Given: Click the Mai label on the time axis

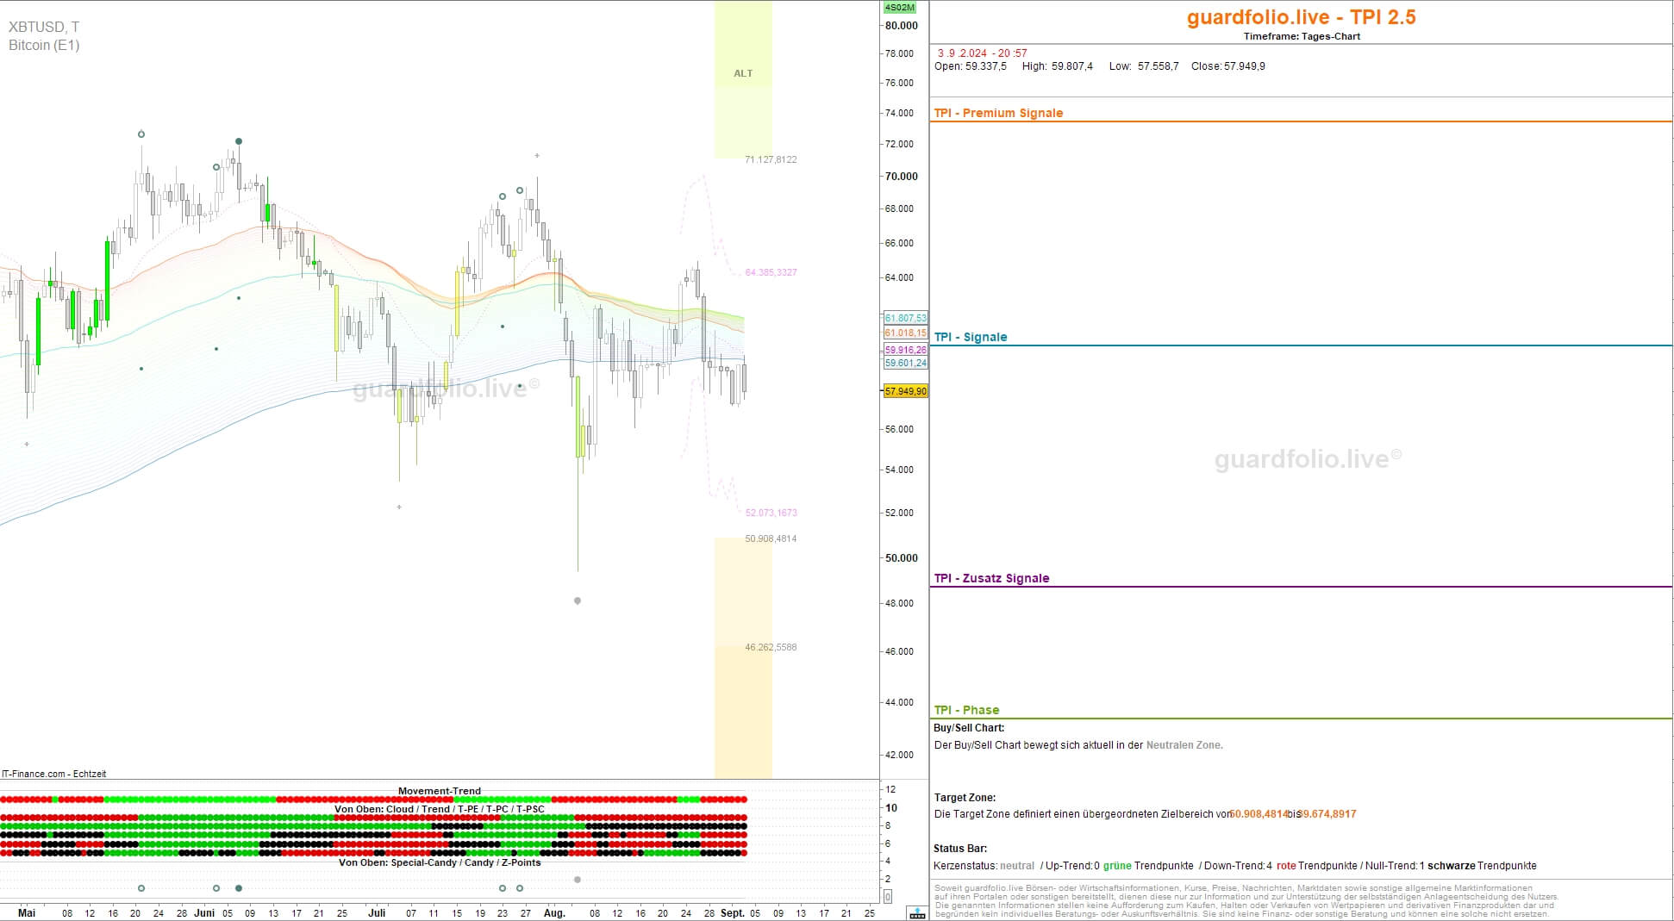Looking at the screenshot, I should tap(27, 912).
